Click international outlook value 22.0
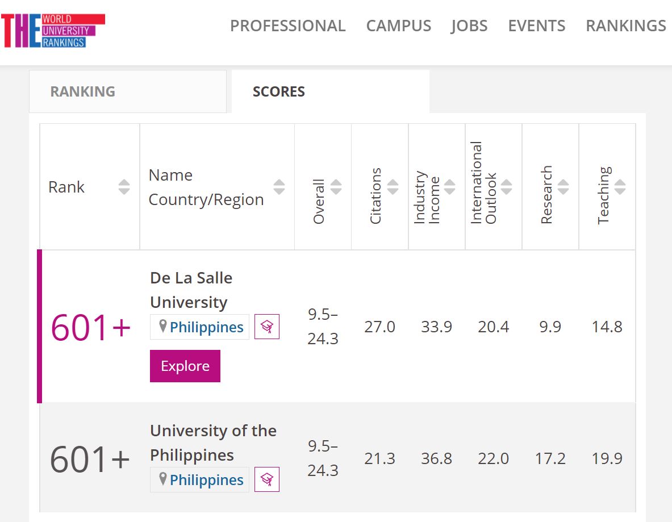Image resolution: width=672 pixels, height=522 pixels. [493, 458]
